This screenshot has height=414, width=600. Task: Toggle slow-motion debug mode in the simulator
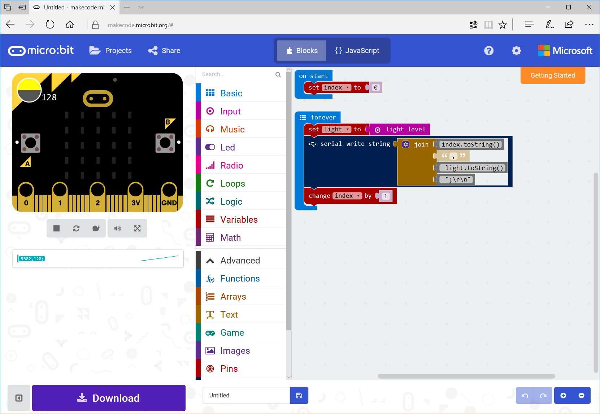pyautogui.click(x=96, y=228)
